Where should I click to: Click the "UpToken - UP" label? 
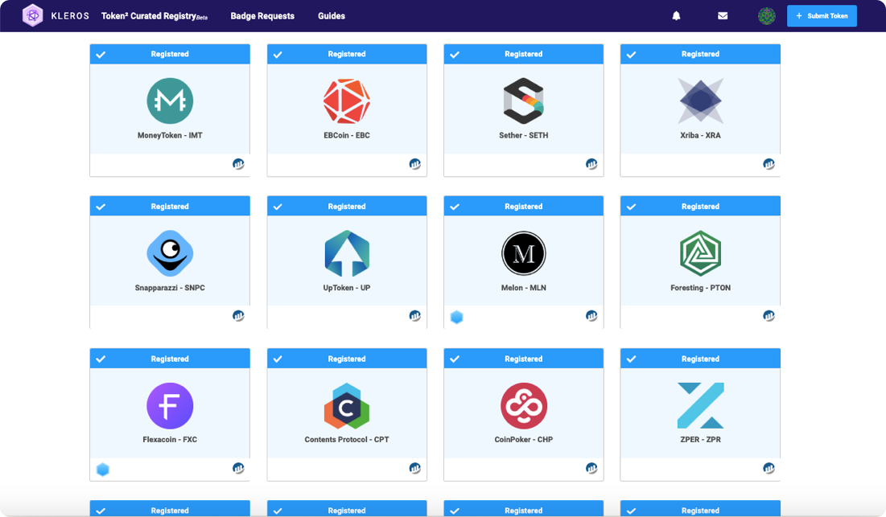(x=347, y=288)
